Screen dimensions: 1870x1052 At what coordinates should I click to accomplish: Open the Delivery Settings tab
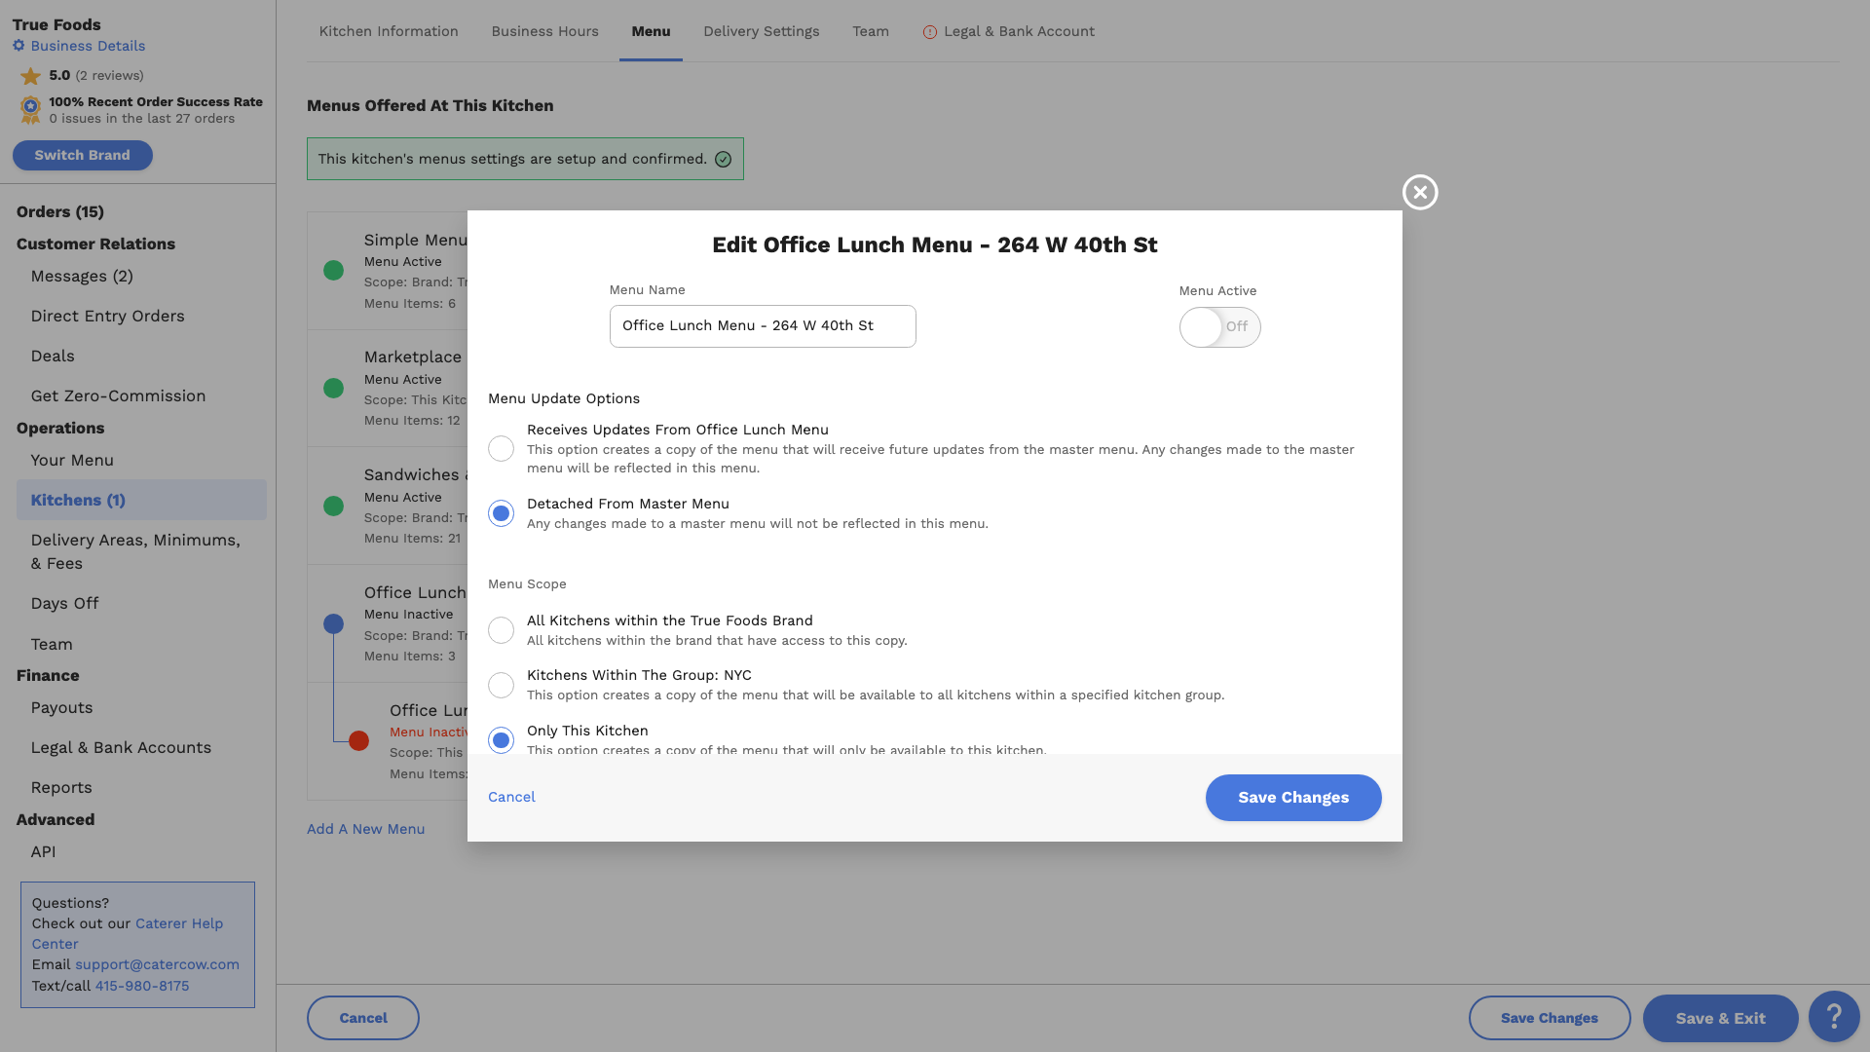(762, 31)
